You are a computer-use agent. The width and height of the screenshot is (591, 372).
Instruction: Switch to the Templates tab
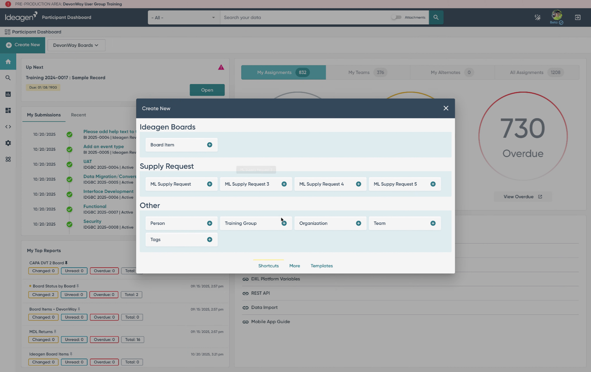(322, 266)
